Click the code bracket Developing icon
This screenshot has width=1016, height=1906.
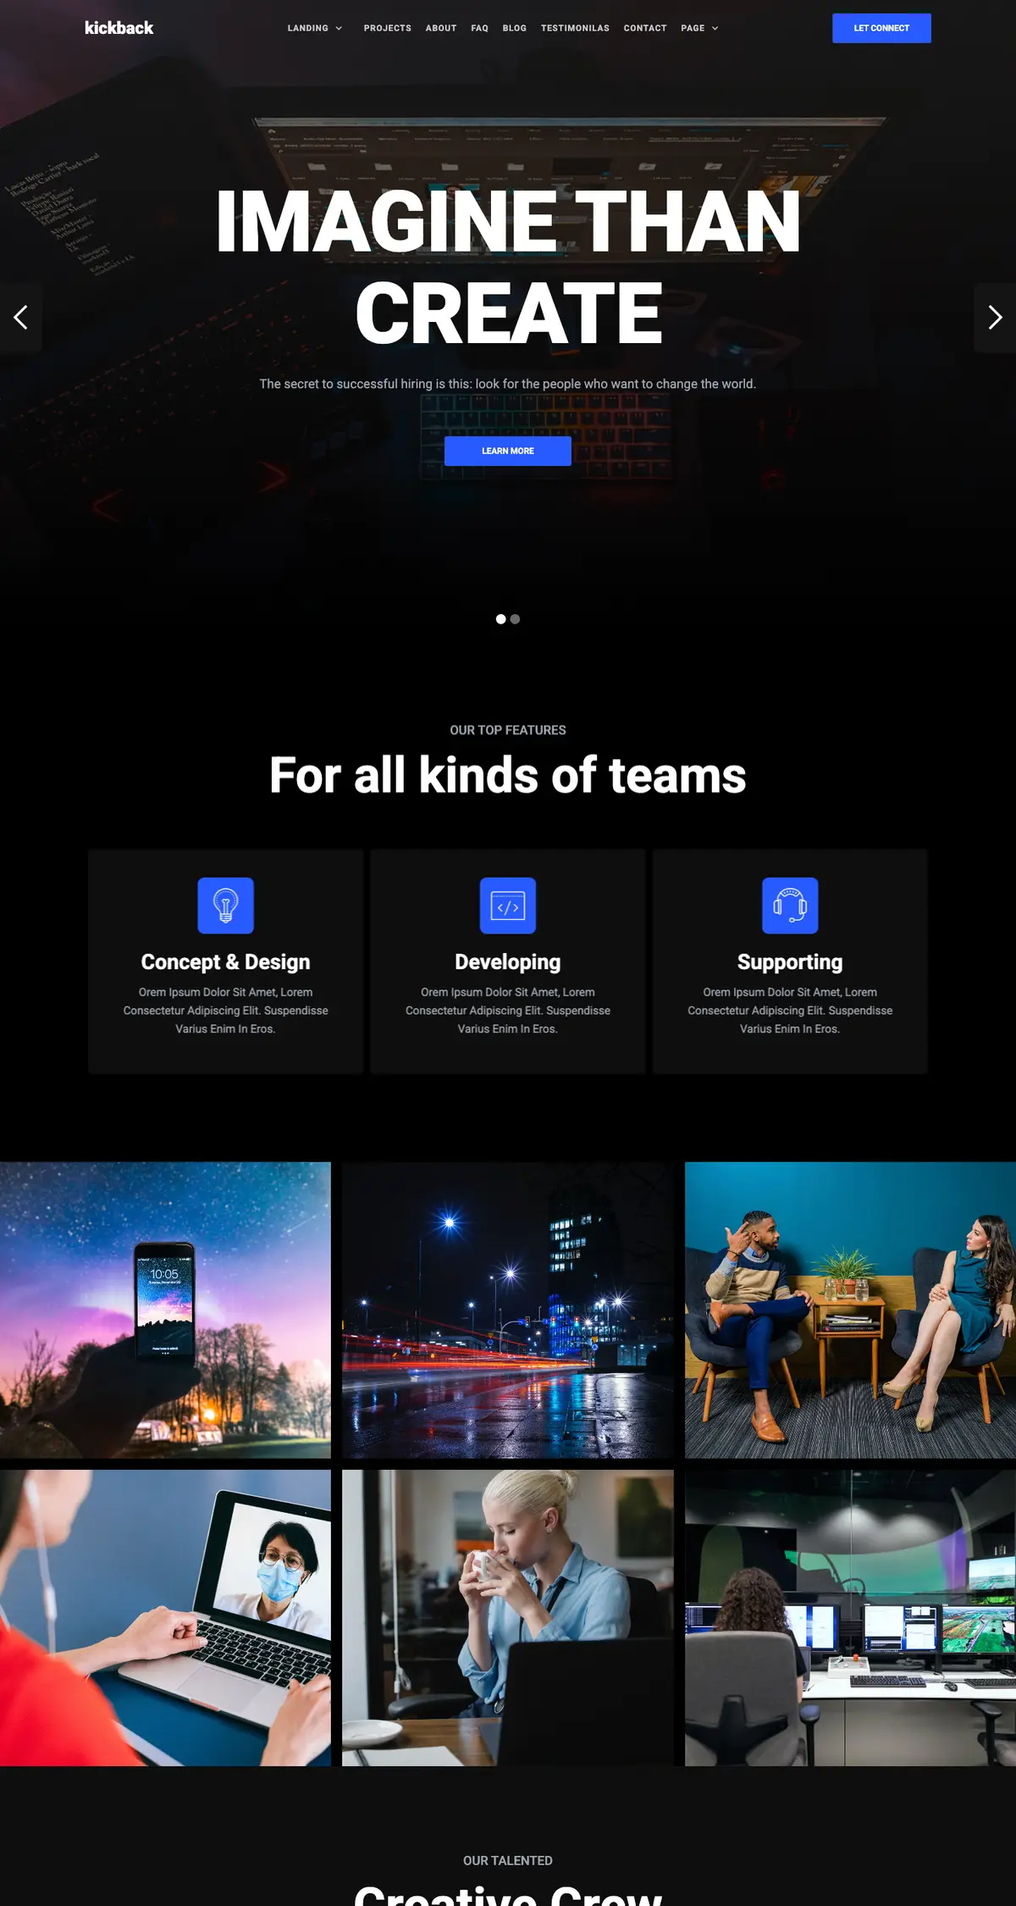click(508, 906)
